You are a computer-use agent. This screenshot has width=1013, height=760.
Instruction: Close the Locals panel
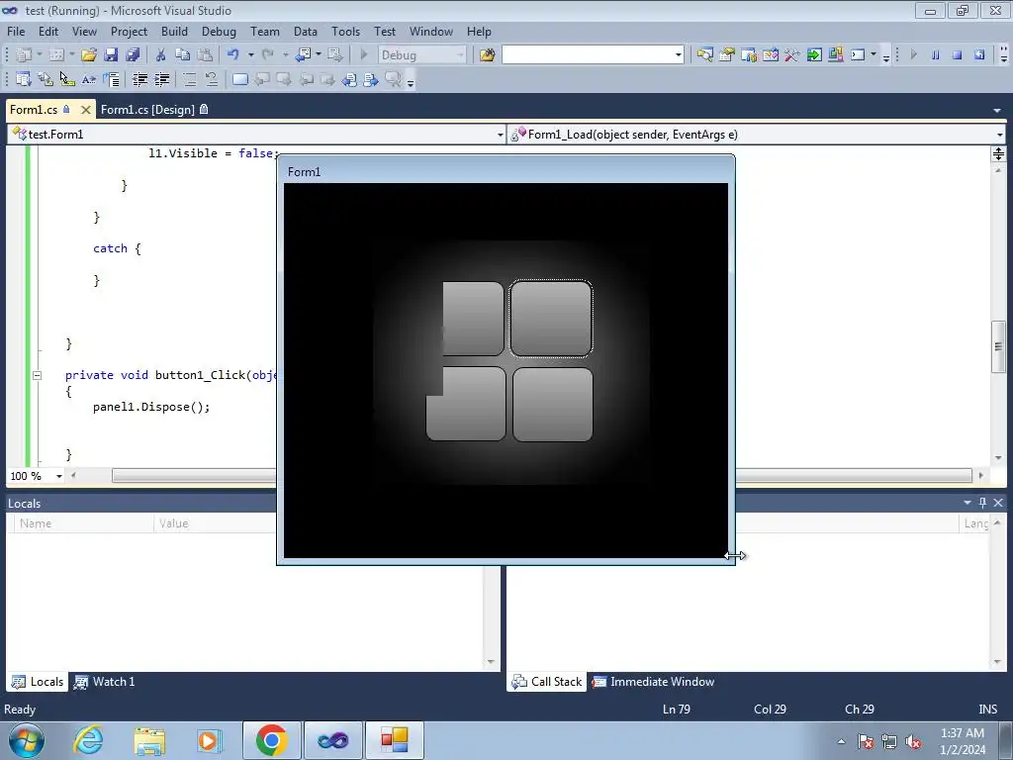pyautogui.click(x=998, y=503)
